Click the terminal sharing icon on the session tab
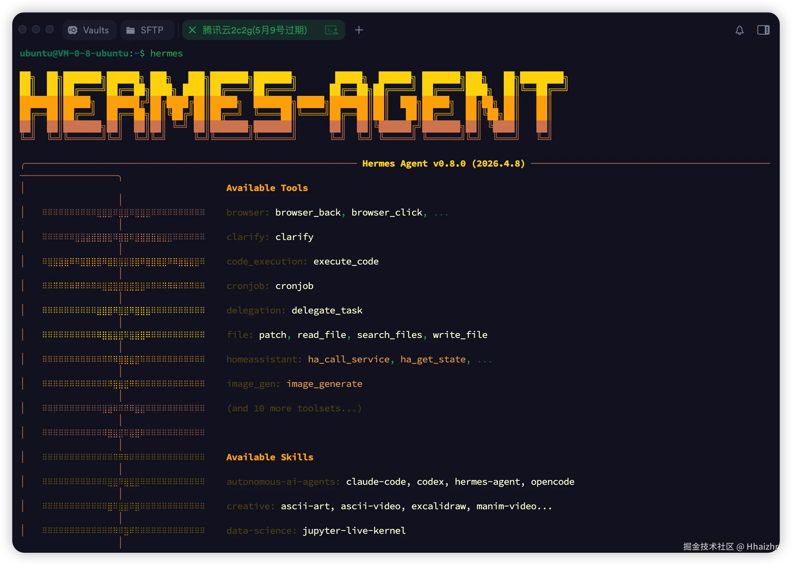 (331, 30)
